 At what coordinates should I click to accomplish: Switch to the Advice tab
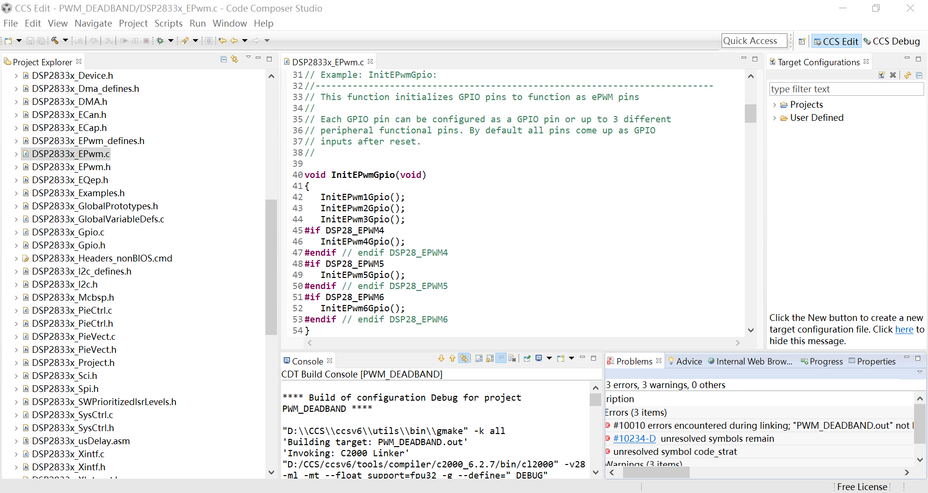point(685,362)
